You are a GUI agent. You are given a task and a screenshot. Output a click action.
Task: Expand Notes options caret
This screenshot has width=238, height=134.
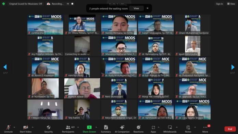pos(195,127)
